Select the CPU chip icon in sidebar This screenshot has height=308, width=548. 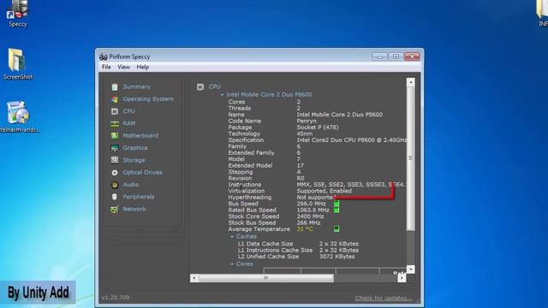(114, 111)
